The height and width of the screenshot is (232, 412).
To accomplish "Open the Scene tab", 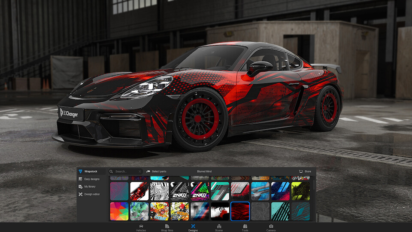I will (x=219, y=227).
